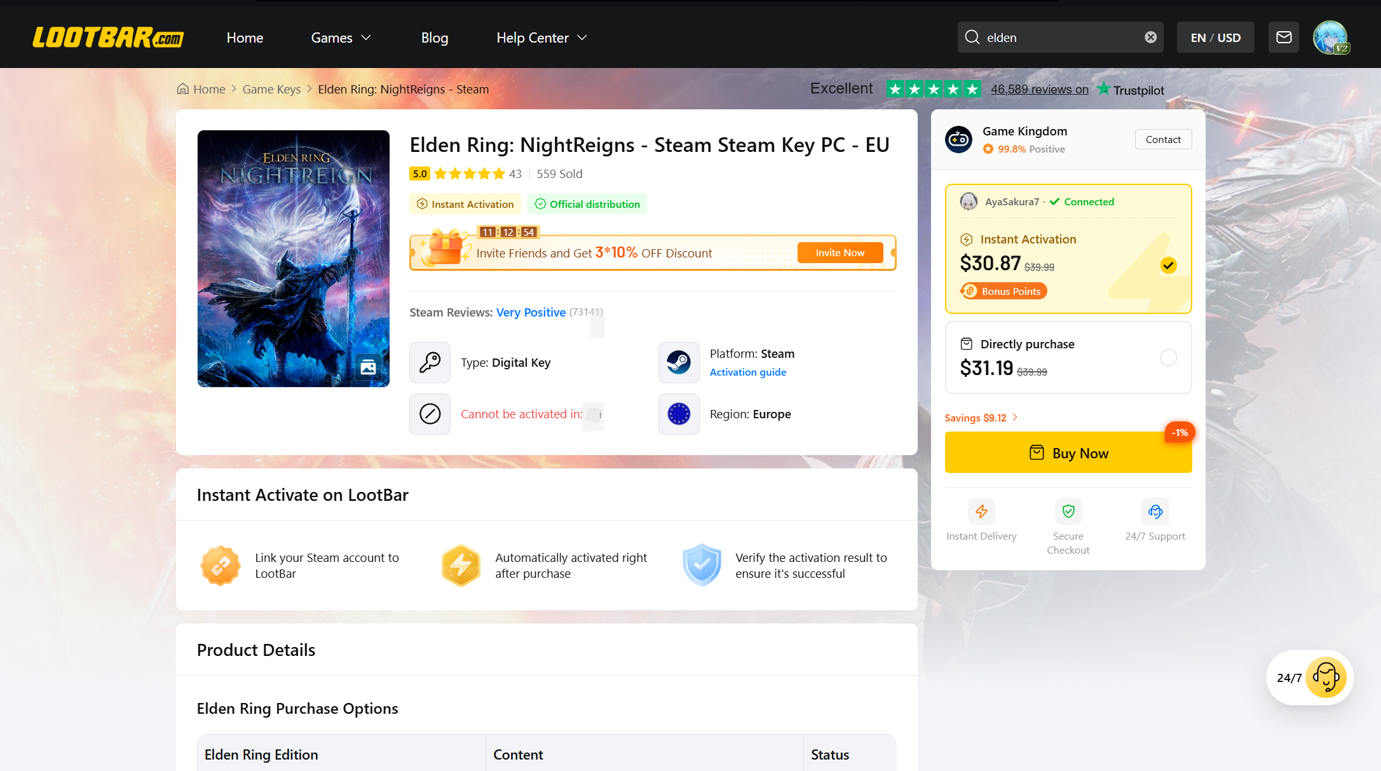Click the product five-star rating
The width and height of the screenshot is (1381, 771).
pos(469,174)
